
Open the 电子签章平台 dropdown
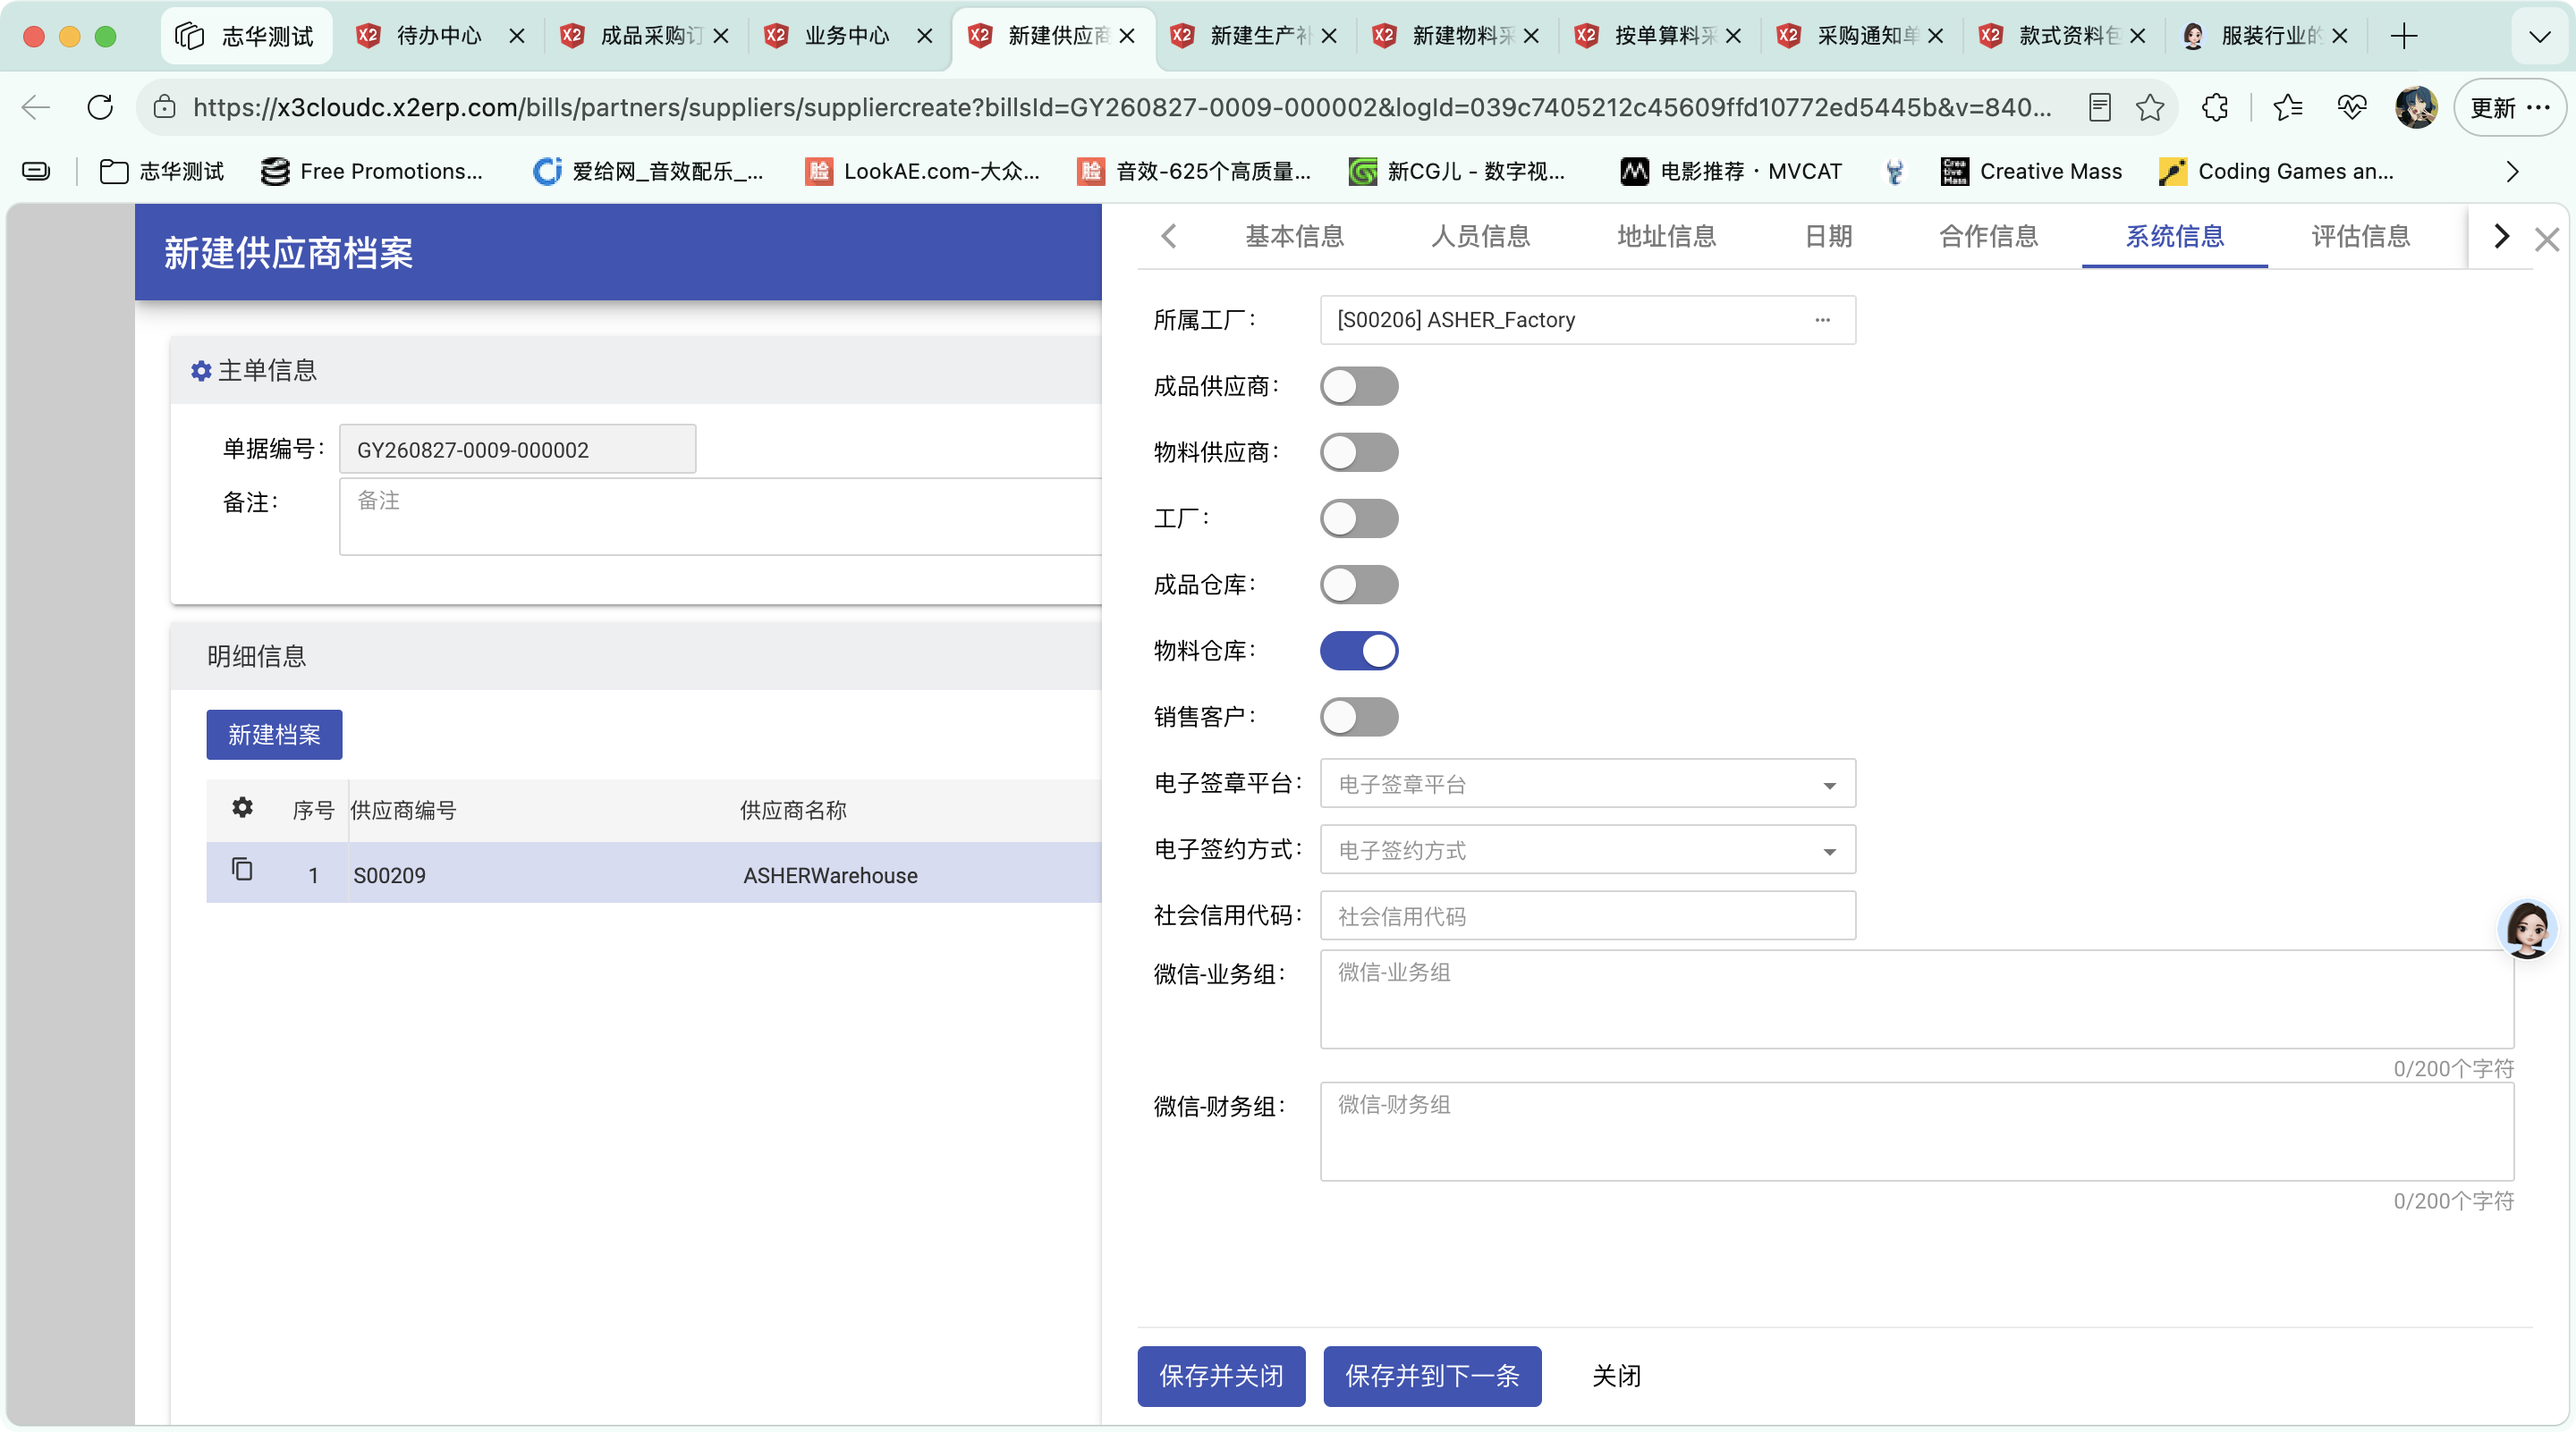1587,783
